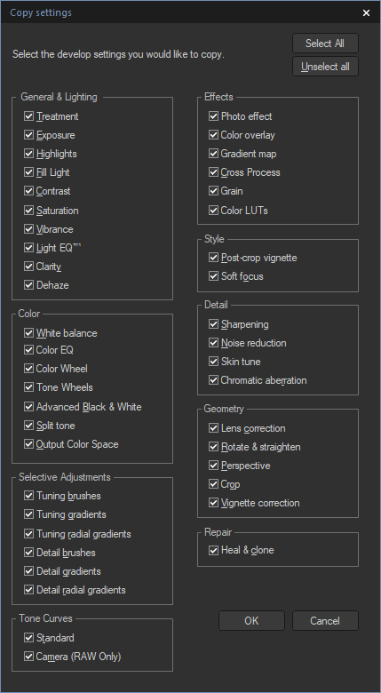Uncheck Lens correction in Geometry
The width and height of the screenshot is (381, 693).
point(213,428)
